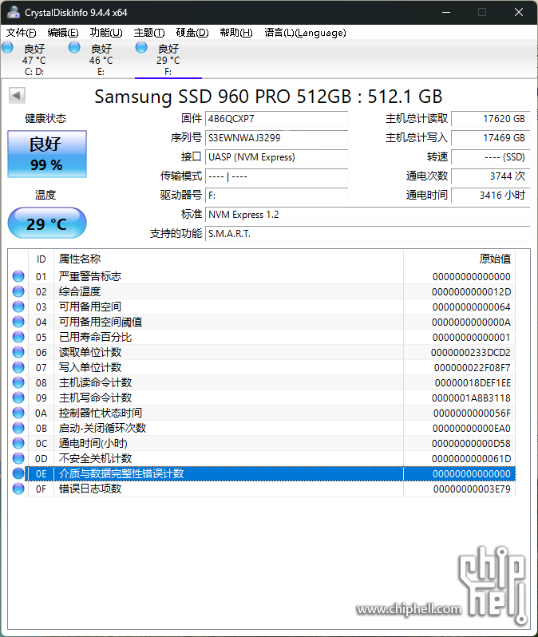Viewport: 538px width, 637px height.
Task: Select the F: drive tab at 29 °C
Action: (x=168, y=60)
